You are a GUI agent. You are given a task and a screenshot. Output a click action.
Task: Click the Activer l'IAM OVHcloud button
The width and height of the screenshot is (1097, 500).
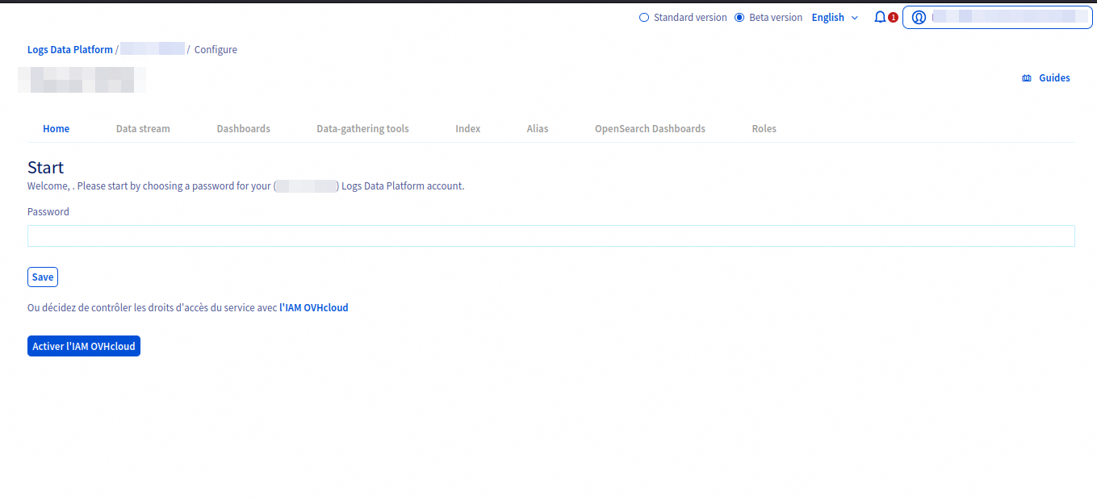click(x=84, y=346)
